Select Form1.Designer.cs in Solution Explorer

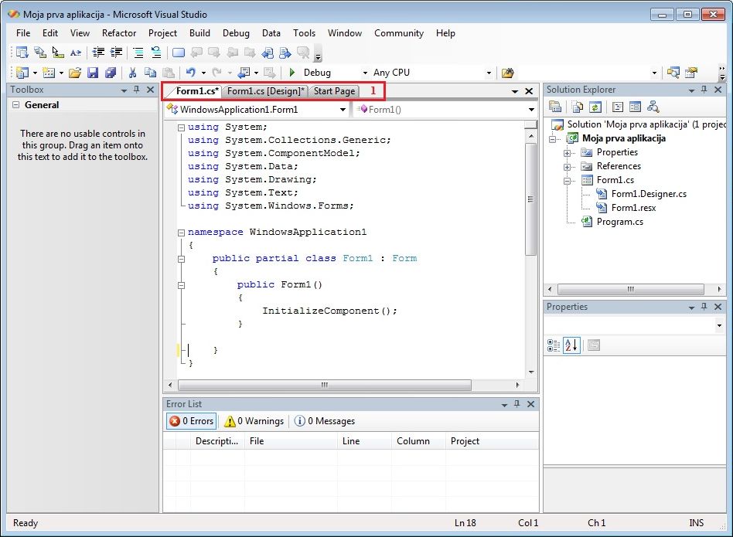[x=649, y=194]
